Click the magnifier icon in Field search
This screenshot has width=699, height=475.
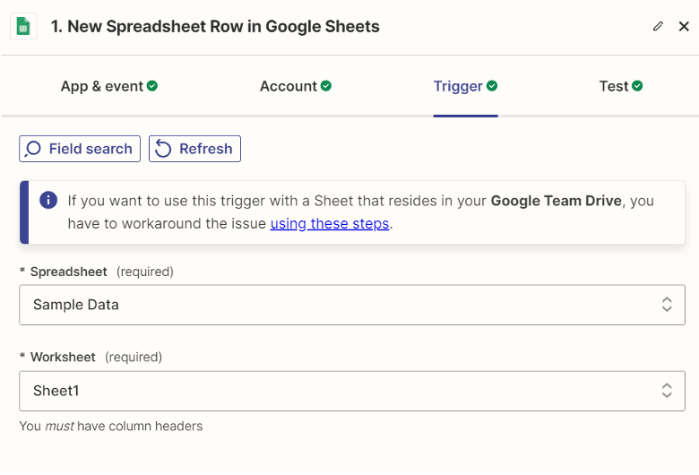[x=33, y=149]
